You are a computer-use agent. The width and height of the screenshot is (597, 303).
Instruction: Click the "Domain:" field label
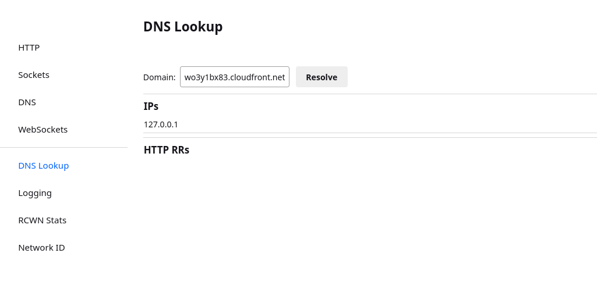pos(159,77)
